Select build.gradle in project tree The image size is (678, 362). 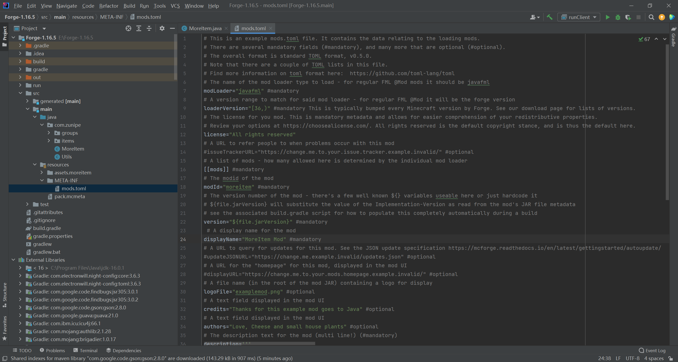(47, 228)
